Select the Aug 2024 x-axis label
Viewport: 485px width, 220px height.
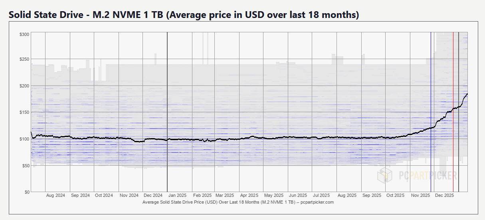(x=55, y=196)
